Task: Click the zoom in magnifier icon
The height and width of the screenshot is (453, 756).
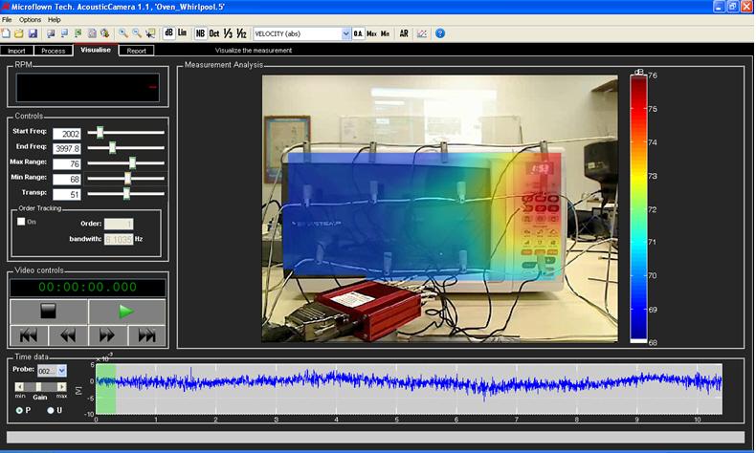Action: 123,33
